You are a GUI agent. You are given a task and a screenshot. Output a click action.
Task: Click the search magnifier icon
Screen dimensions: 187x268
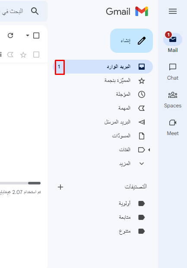coord(35,11)
